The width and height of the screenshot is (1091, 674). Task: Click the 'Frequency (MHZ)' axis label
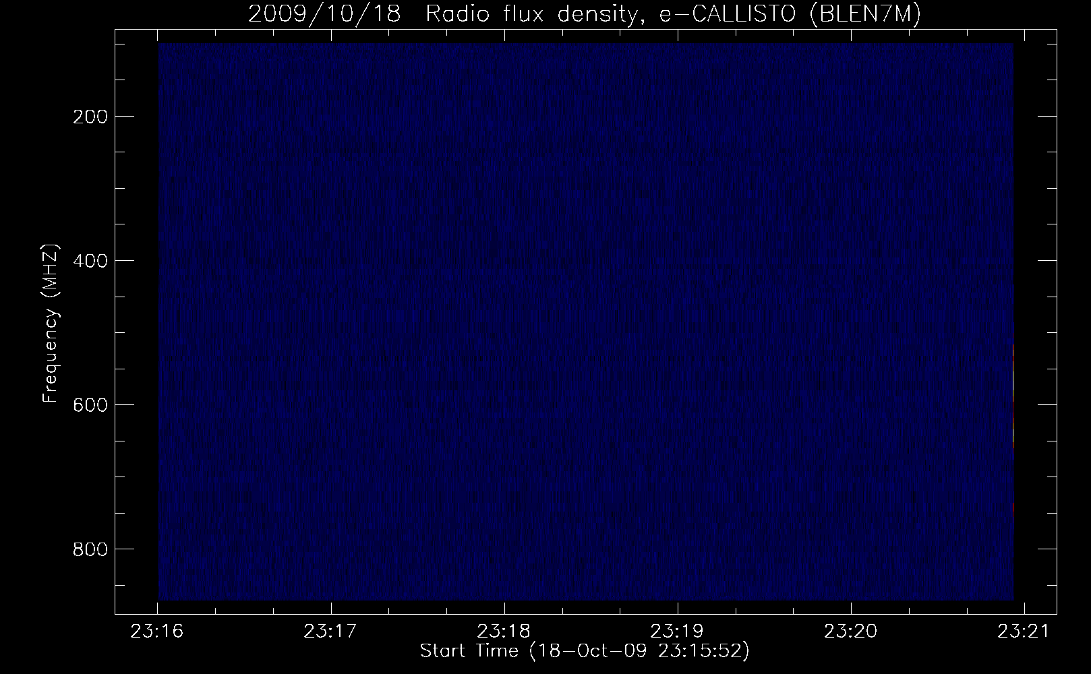pyautogui.click(x=51, y=323)
